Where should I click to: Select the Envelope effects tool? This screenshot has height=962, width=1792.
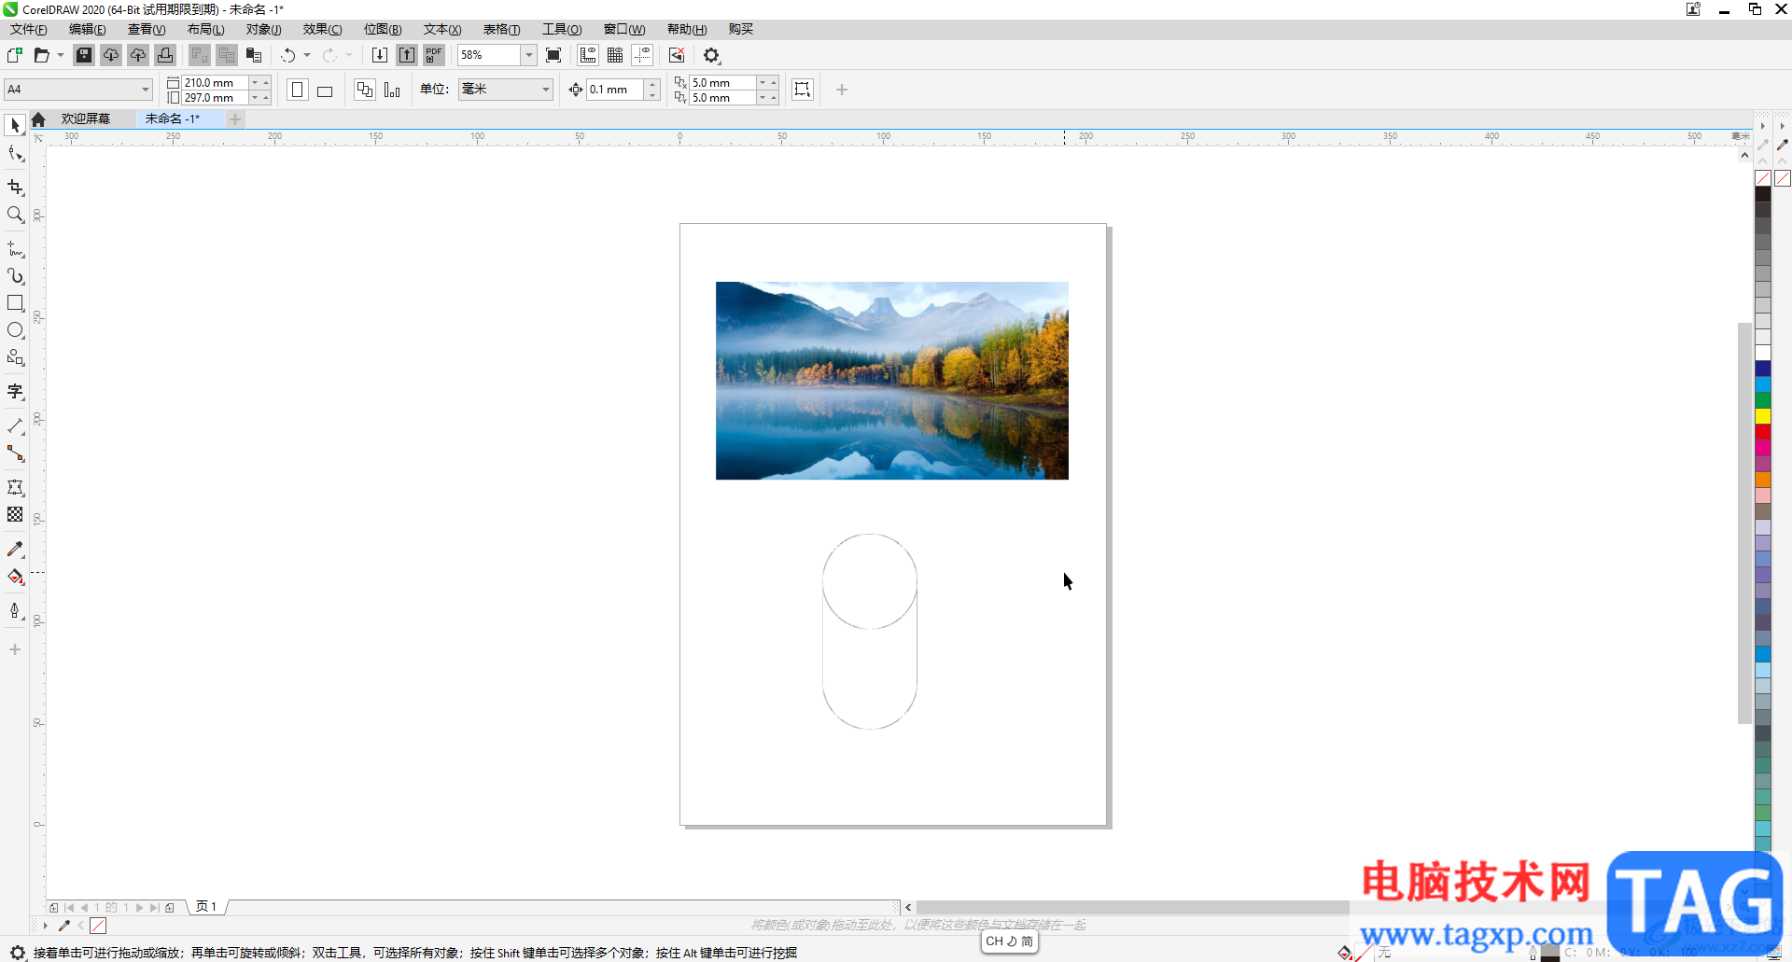click(x=15, y=487)
